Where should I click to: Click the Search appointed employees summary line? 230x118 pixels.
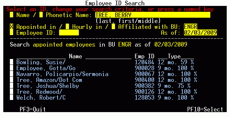(99, 44)
